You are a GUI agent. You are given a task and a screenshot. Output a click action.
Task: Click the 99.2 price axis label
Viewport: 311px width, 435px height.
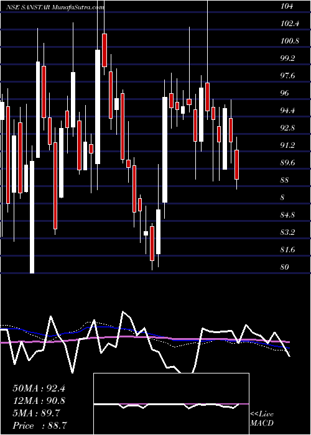coord(288,59)
